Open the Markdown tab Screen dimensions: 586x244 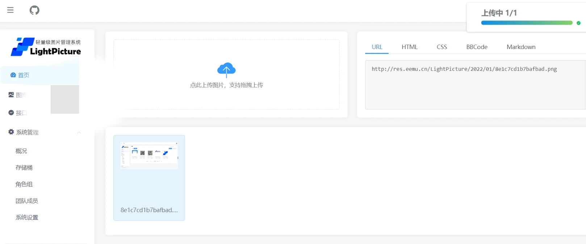click(x=521, y=47)
